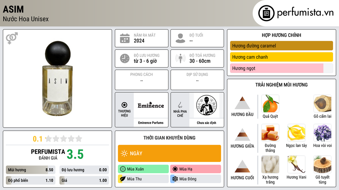Select the Ngọc lan tây note image
The width and height of the screenshot is (339, 190).
(296, 133)
